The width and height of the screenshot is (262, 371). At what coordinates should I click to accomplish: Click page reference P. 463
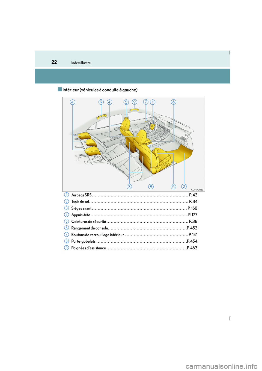[192, 248]
